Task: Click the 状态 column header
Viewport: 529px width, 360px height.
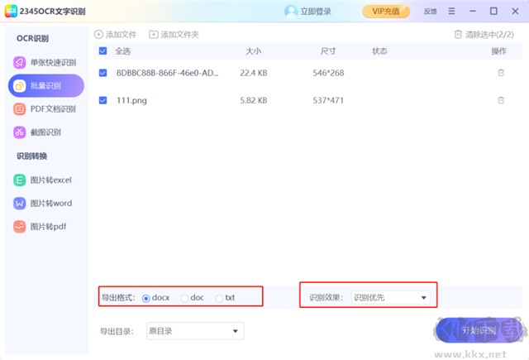Action: click(x=379, y=51)
